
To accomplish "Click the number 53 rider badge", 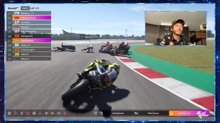I will pos(17,50).
